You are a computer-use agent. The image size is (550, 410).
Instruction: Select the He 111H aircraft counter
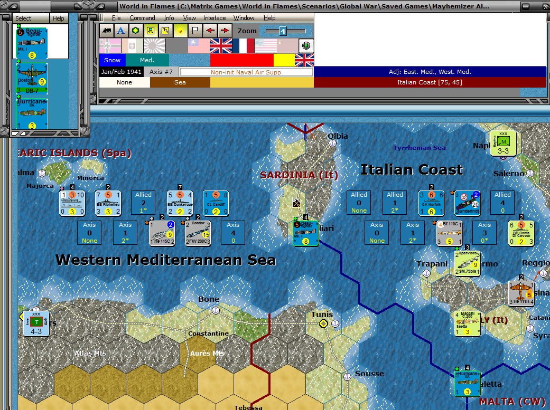[521, 293]
